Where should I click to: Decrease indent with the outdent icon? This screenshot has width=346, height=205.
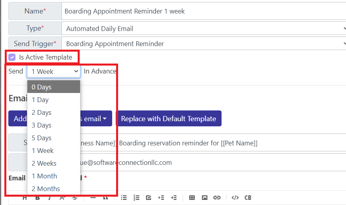[174, 197]
